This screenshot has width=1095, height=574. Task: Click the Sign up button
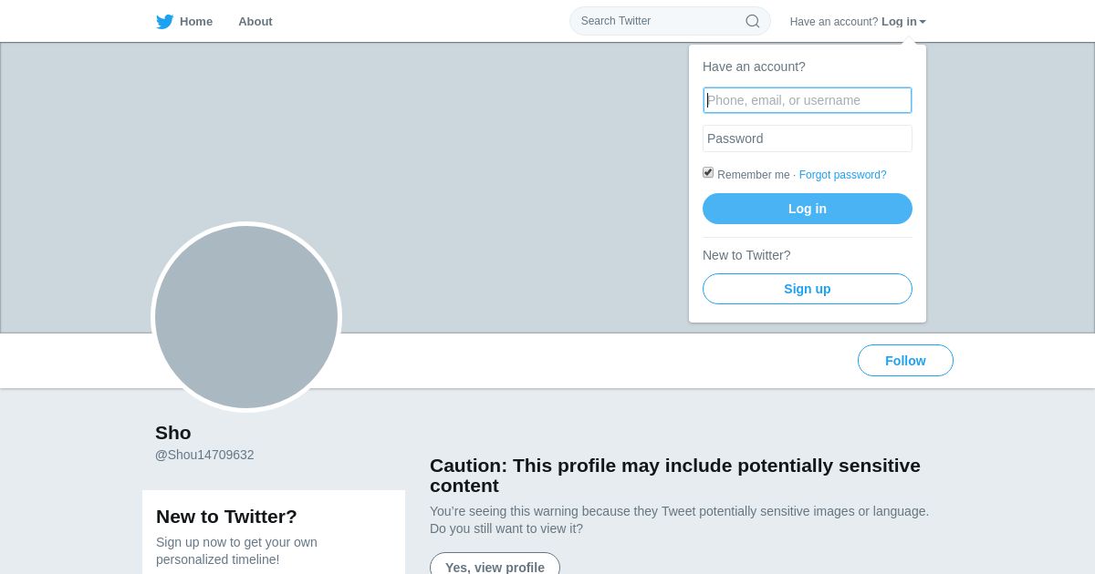808,289
